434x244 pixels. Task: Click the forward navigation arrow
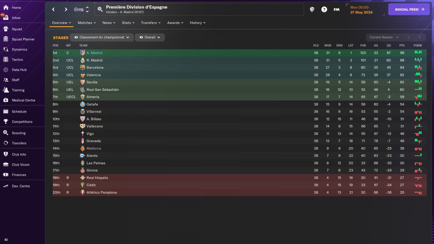(x=66, y=9)
